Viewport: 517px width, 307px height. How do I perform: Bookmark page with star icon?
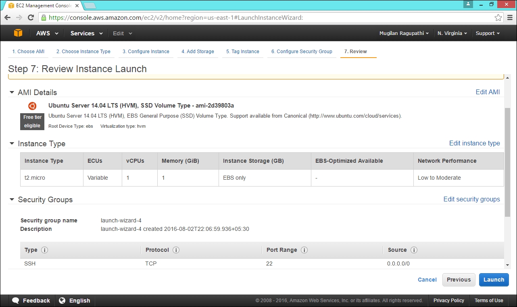click(x=498, y=18)
